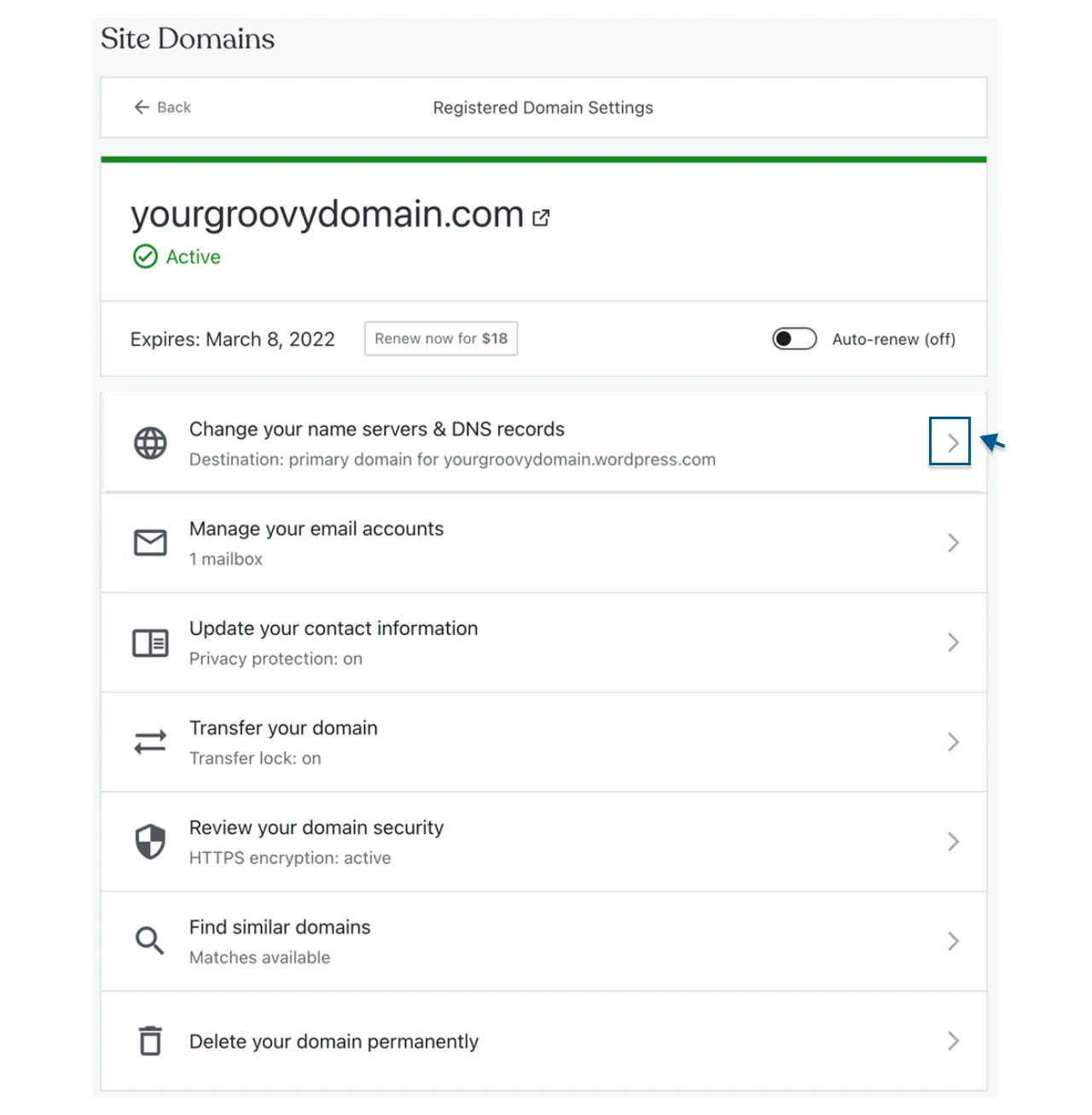Open Change your name servers & DNS records
The width and height of the screenshot is (1092, 1115).
click(544, 443)
